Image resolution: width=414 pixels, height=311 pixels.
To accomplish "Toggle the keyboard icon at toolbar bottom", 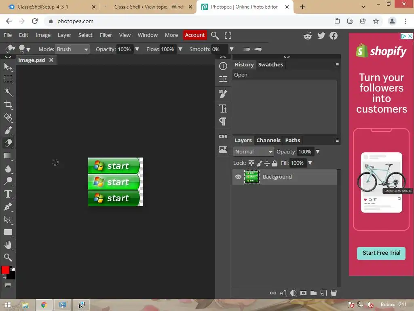I will pyautogui.click(x=8, y=285).
